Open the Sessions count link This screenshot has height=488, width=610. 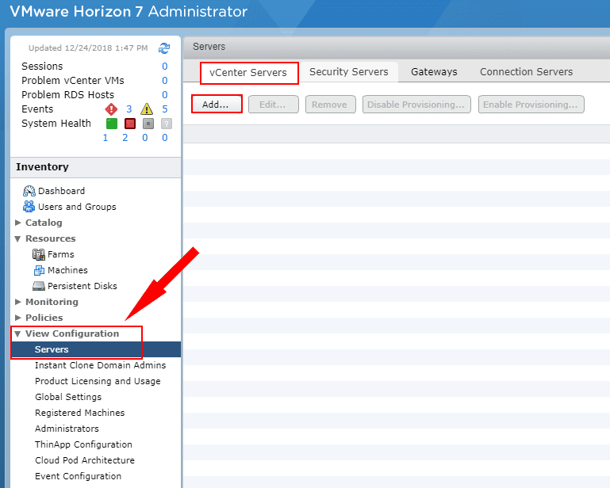coord(165,67)
